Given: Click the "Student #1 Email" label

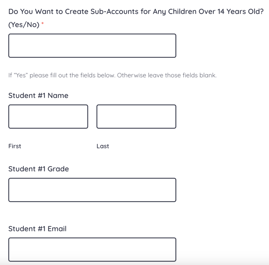Looking at the screenshot, I should tap(37, 229).
